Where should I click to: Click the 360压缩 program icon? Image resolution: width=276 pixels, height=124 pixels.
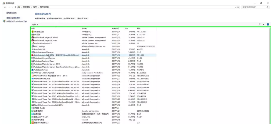click(x=33, y=35)
